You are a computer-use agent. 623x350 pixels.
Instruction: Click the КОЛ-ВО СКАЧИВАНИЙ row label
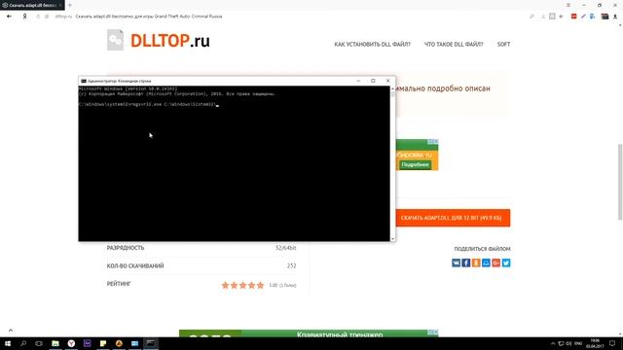click(x=135, y=265)
